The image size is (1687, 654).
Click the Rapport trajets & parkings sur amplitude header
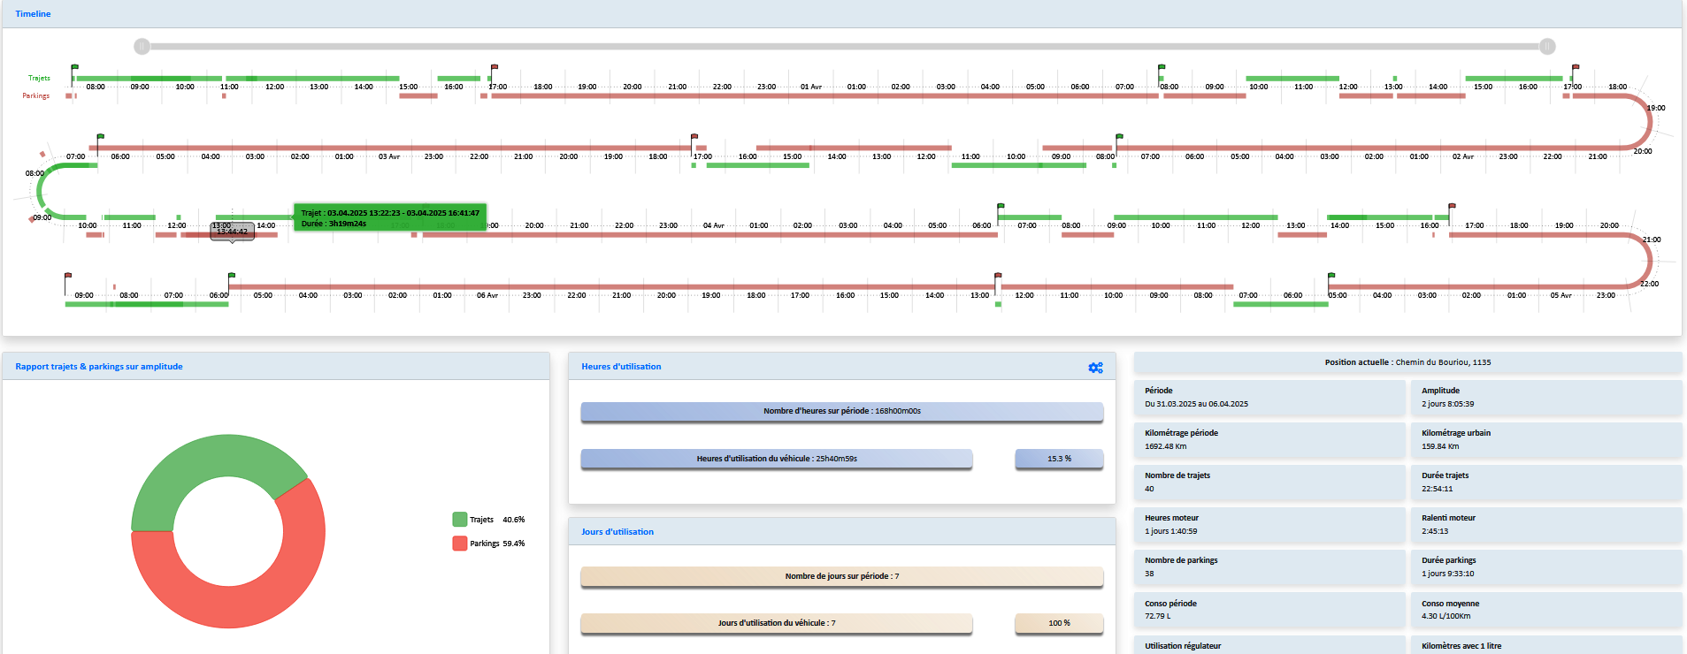coord(99,367)
